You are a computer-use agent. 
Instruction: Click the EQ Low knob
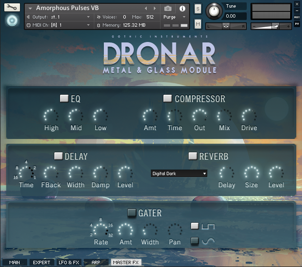(101, 116)
